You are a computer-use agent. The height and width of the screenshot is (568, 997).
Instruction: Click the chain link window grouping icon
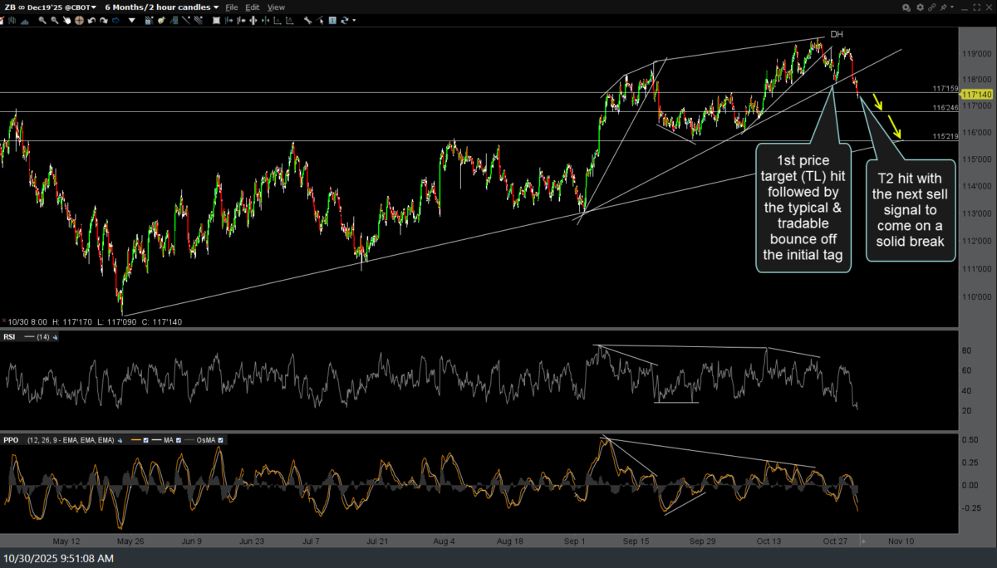tap(932, 7)
